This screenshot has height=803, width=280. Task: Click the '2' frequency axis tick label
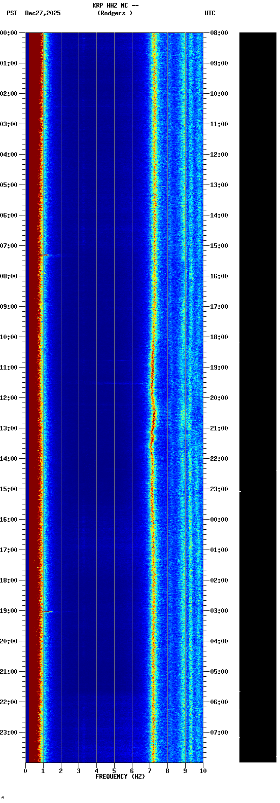click(x=61, y=771)
